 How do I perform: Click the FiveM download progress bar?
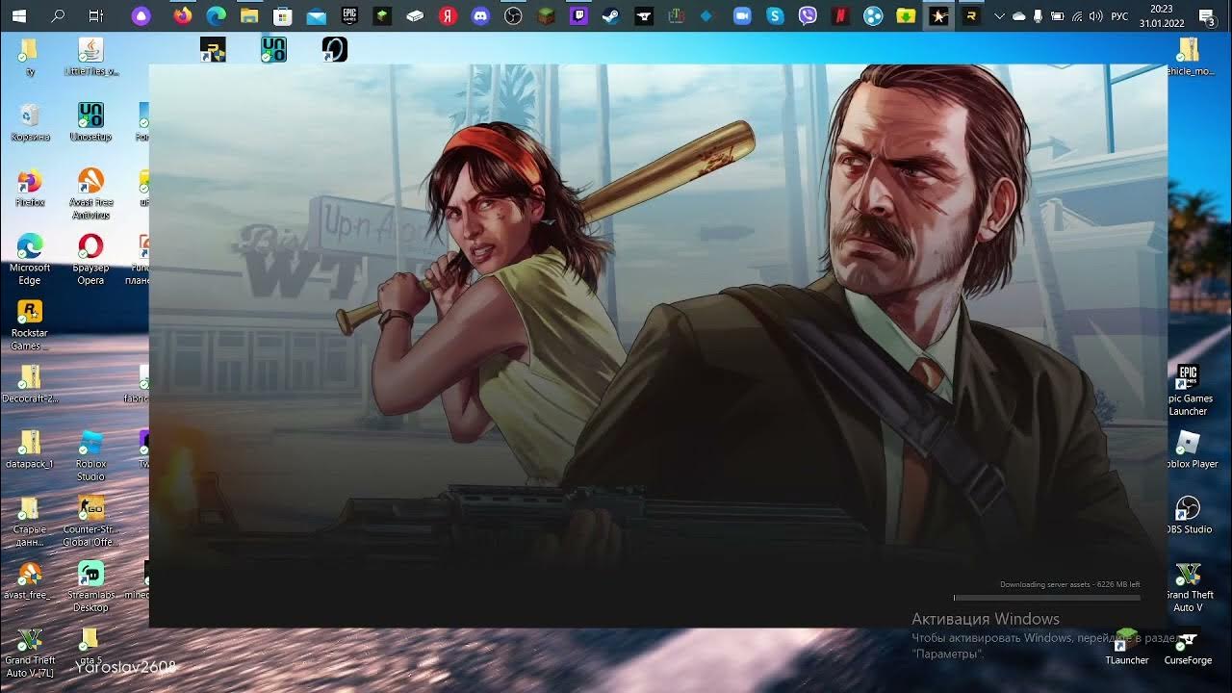coord(1047,598)
